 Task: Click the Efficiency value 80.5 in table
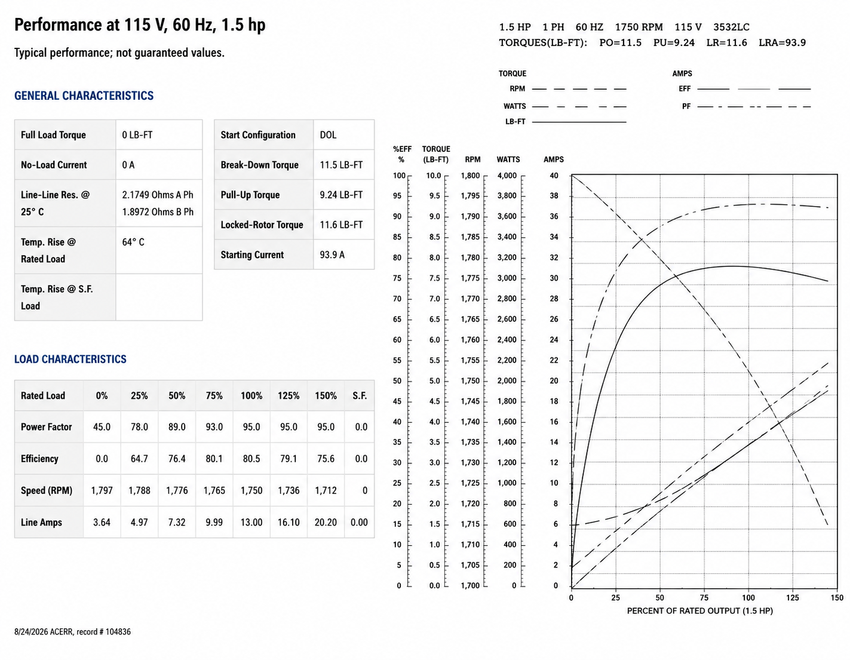(251, 459)
